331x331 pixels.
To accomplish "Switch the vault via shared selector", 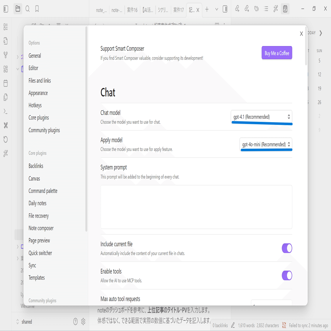I will (24, 322).
